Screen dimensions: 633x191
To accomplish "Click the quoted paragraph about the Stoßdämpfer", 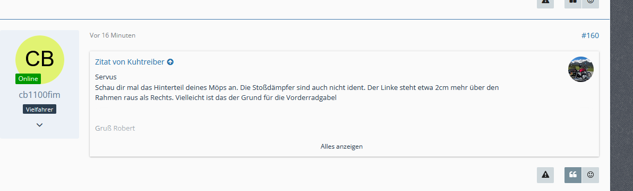I will point(297,92).
